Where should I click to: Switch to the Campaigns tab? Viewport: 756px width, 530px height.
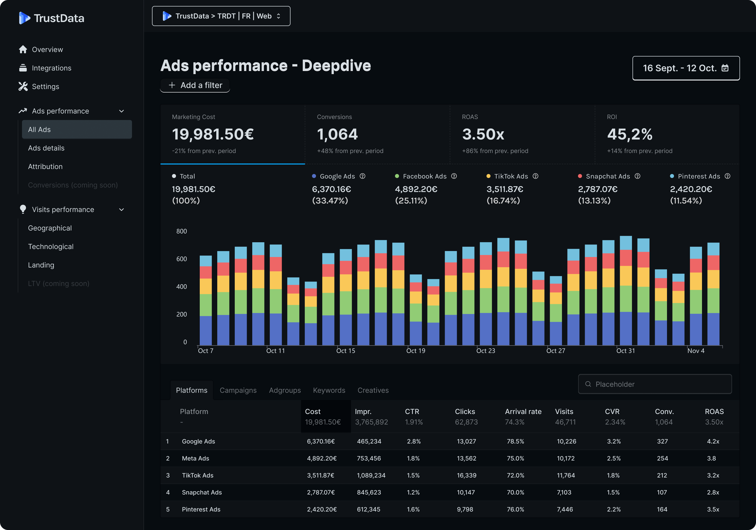click(x=238, y=390)
